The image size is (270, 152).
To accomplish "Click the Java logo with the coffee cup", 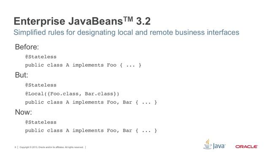I will coord(214,144).
